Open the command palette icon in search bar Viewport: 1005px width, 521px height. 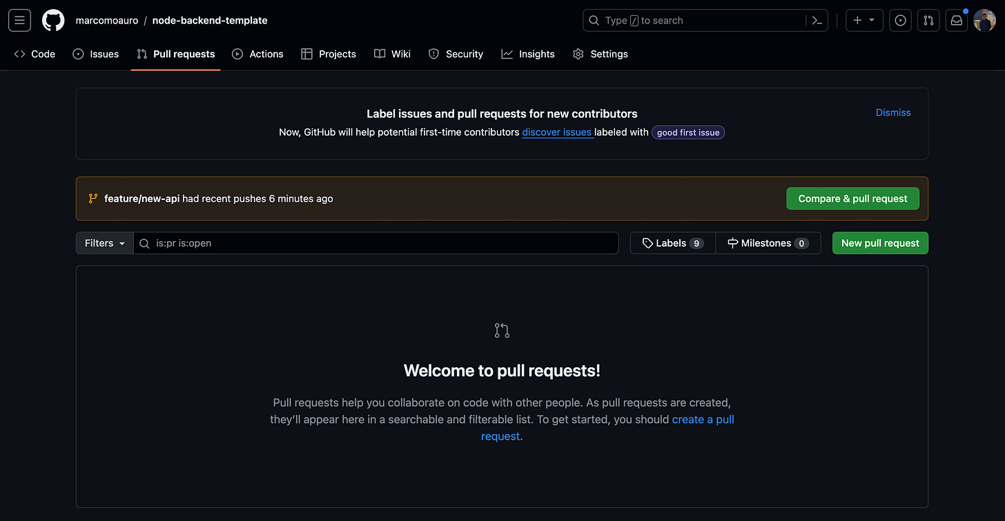(x=817, y=21)
